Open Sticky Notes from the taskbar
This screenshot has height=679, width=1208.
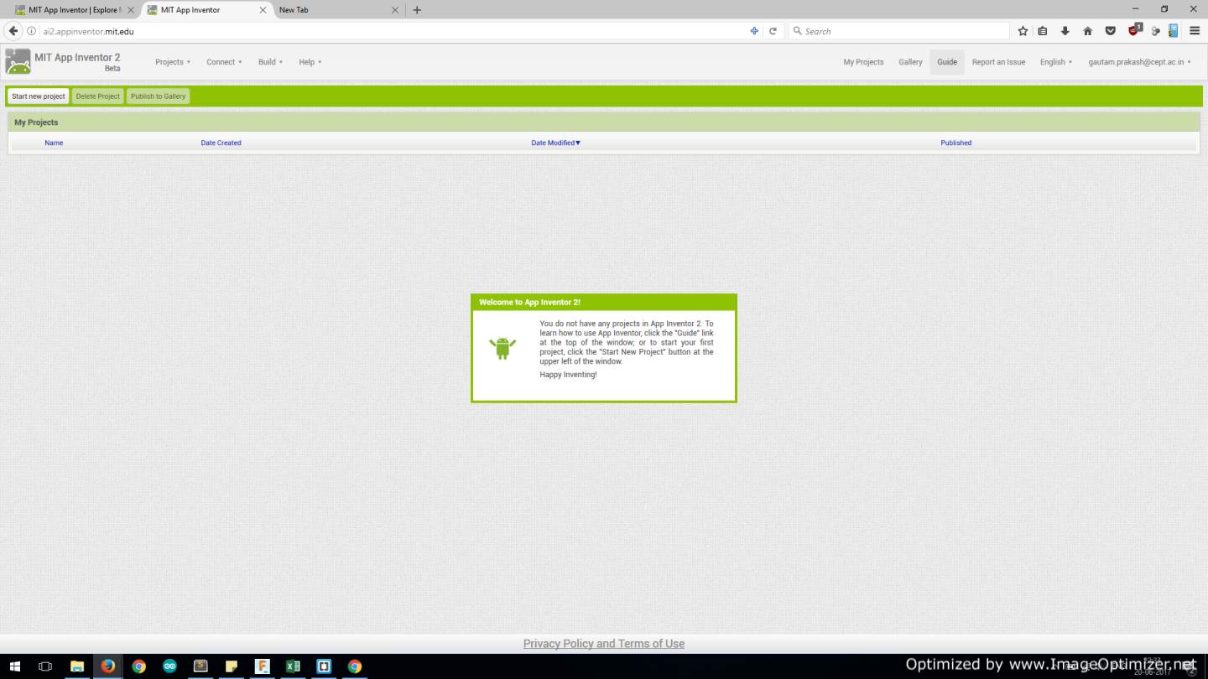point(232,666)
